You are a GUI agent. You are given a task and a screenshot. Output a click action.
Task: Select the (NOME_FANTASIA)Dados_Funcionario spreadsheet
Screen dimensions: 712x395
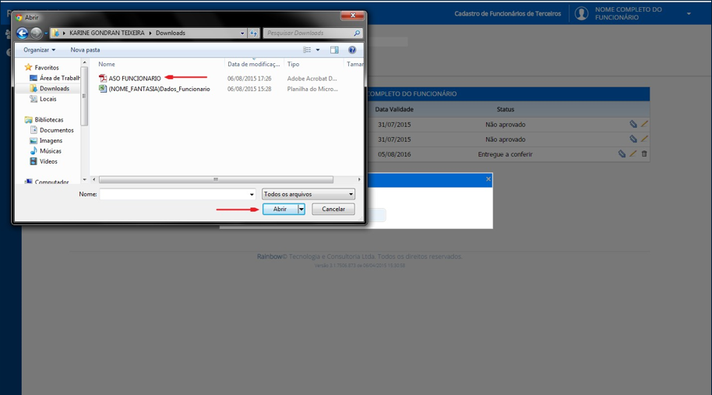tap(154, 89)
